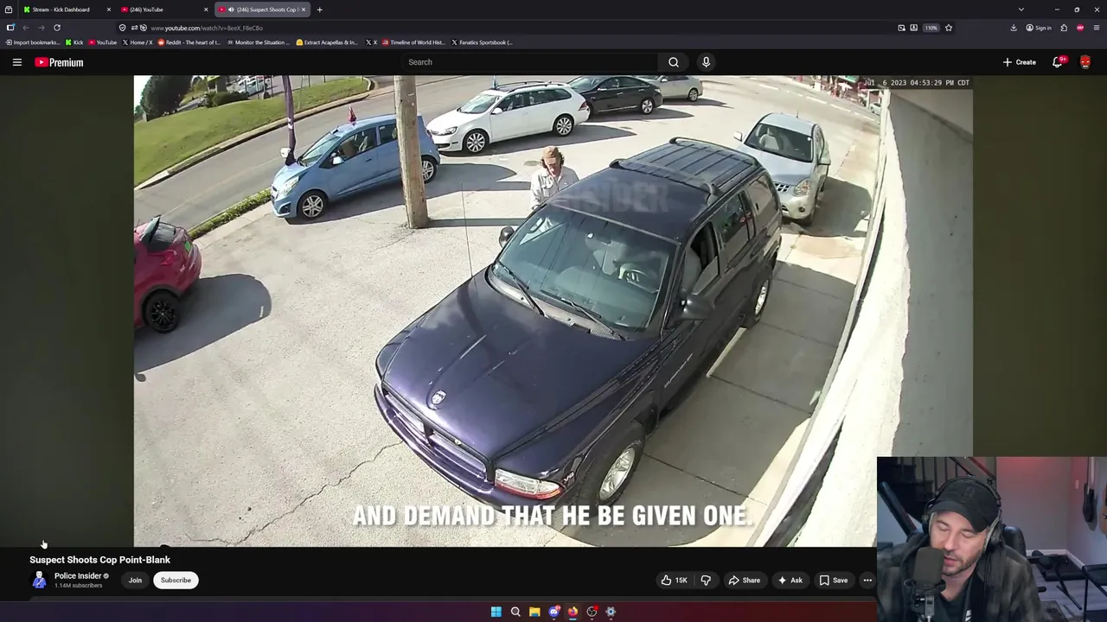The width and height of the screenshot is (1107, 622).
Task: Open a new browser tab
Action: pos(319,10)
